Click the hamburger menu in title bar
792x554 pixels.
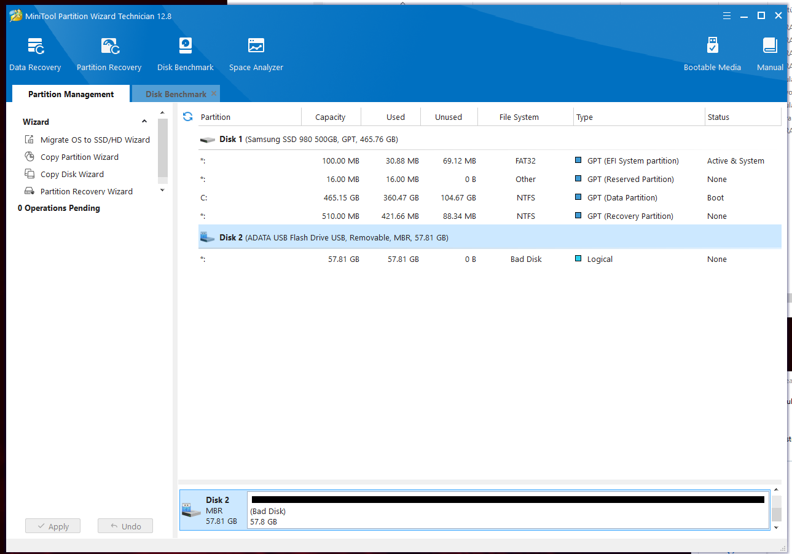pyautogui.click(x=727, y=16)
